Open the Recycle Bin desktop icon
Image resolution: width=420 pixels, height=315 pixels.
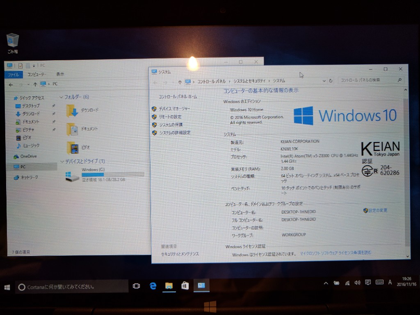(x=12, y=43)
